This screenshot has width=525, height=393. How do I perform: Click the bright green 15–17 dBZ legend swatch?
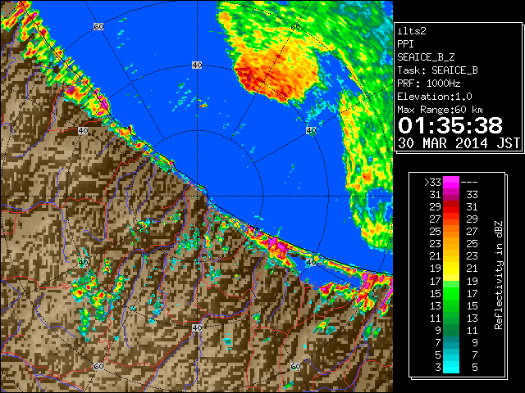[x=451, y=293]
